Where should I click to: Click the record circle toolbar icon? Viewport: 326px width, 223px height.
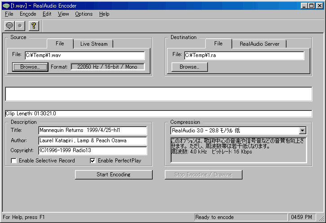point(20,26)
